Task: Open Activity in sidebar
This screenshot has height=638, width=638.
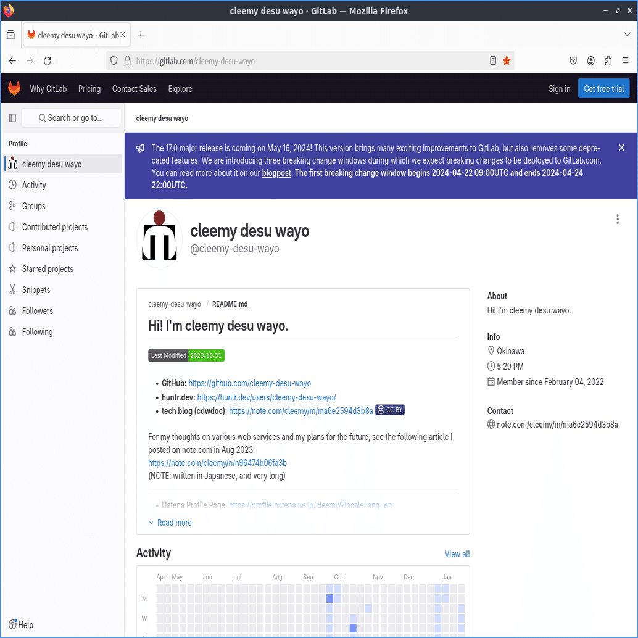Action: [x=63, y=185]
